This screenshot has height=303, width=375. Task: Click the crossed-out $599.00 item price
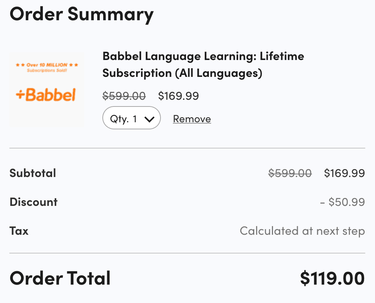click(124, 96)
